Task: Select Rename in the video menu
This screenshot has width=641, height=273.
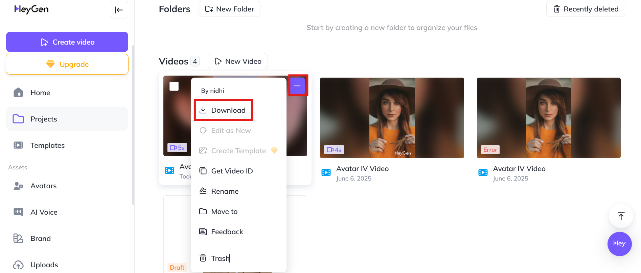Action: coord(225,191)
